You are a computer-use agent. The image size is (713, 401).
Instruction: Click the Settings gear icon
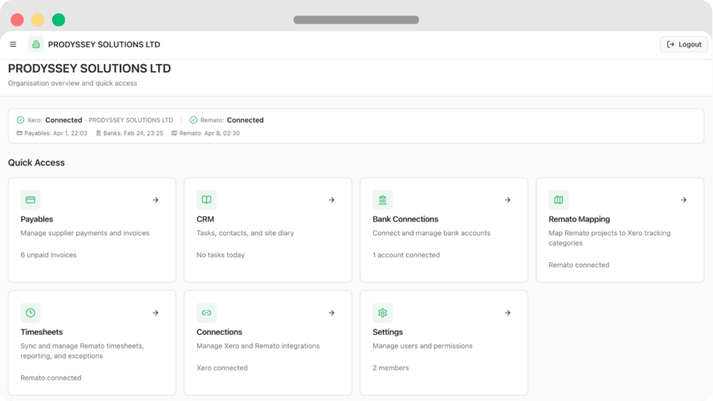pyautogui.click(x=382, y=313)
